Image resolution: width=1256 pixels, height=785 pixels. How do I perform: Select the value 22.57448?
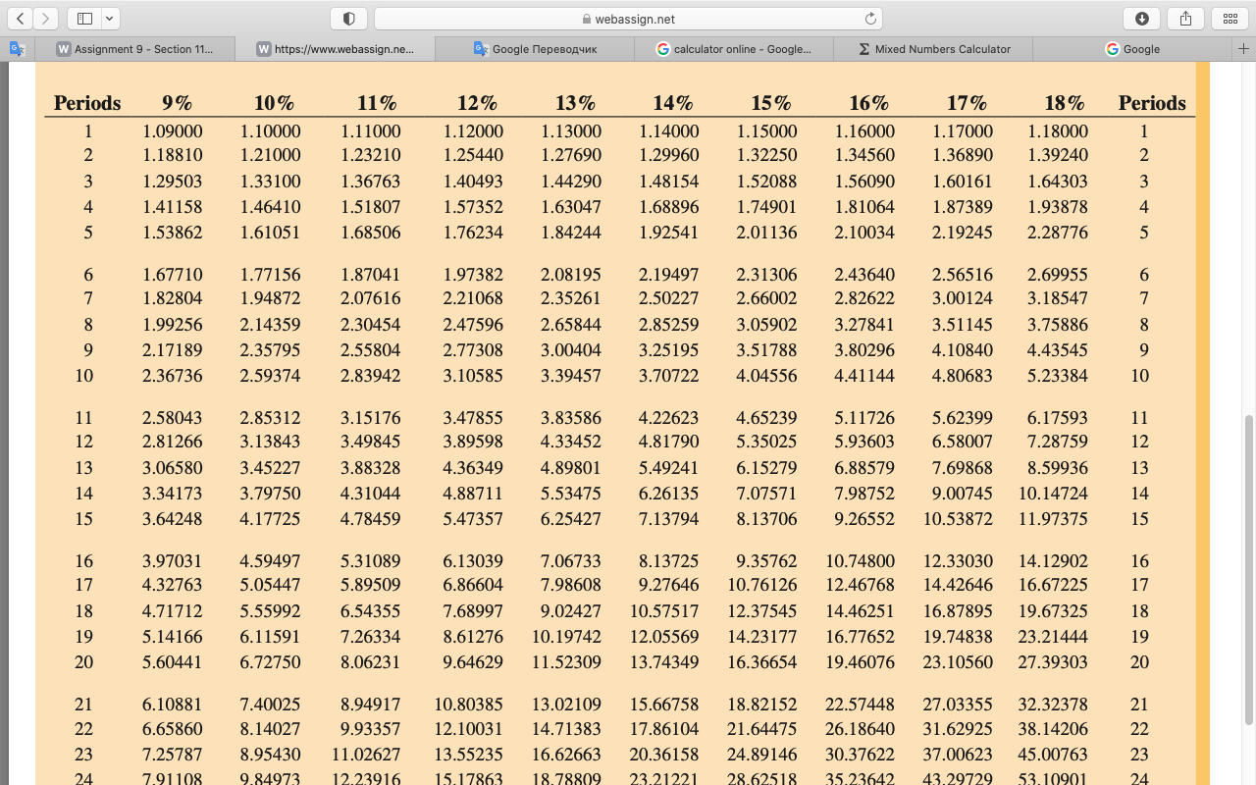(861, 705)
